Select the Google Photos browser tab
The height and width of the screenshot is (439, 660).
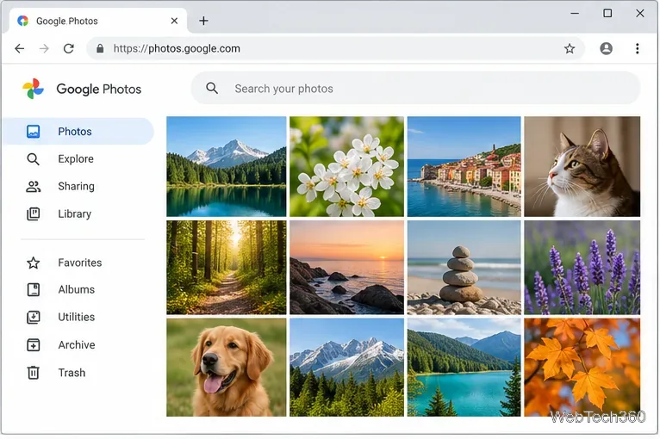[97, 21]
